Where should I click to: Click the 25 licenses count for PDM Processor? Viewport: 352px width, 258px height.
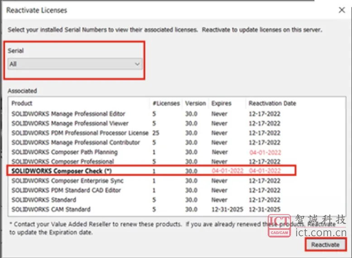pyautogui.click(x=156, y=133)
